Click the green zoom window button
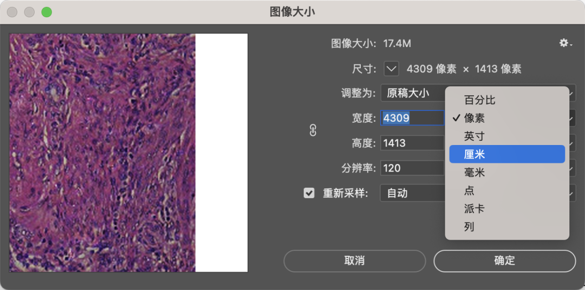The image size is (585, 290). pyautogui.click(x=47, y=12)
